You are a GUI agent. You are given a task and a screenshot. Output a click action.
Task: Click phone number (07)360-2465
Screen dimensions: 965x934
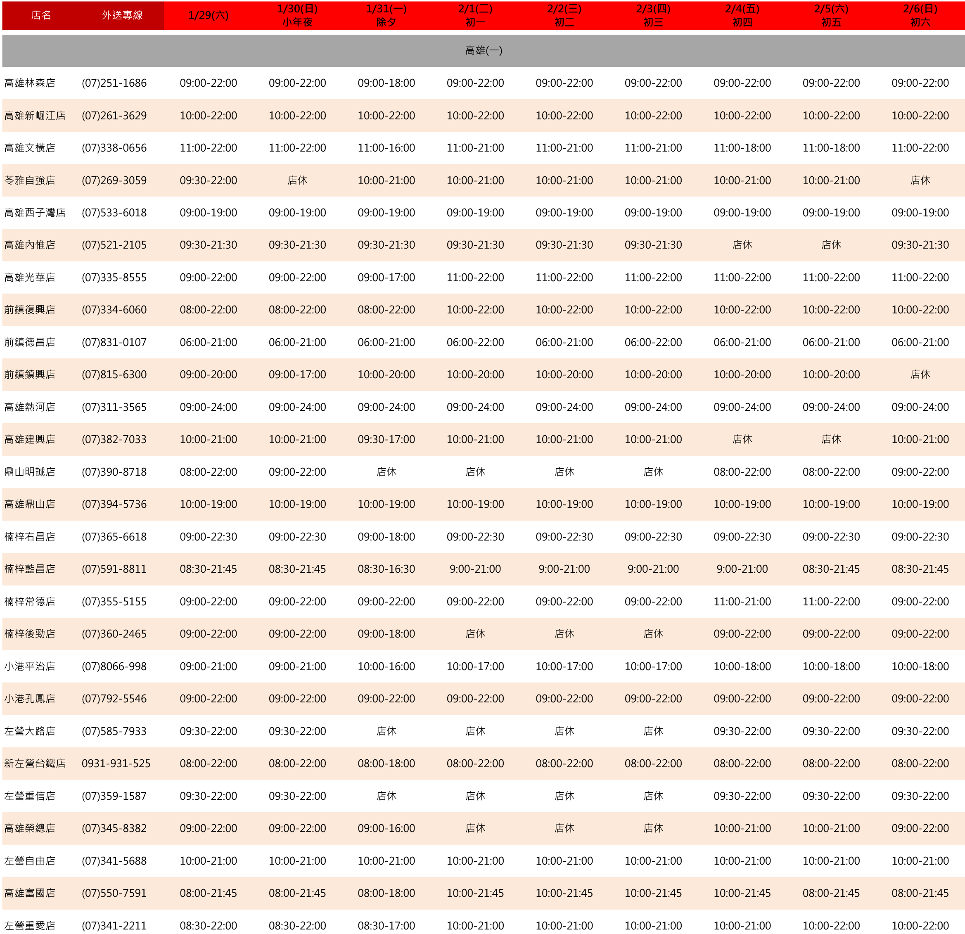click(x=114, y=634)
